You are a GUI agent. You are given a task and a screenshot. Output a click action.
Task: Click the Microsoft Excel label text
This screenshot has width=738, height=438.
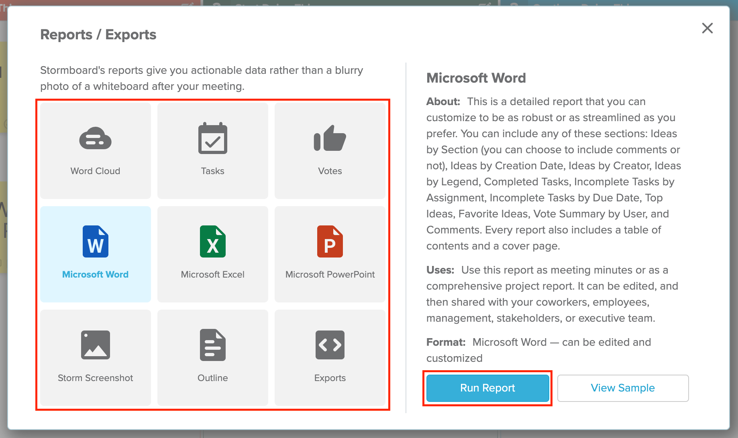213,274
